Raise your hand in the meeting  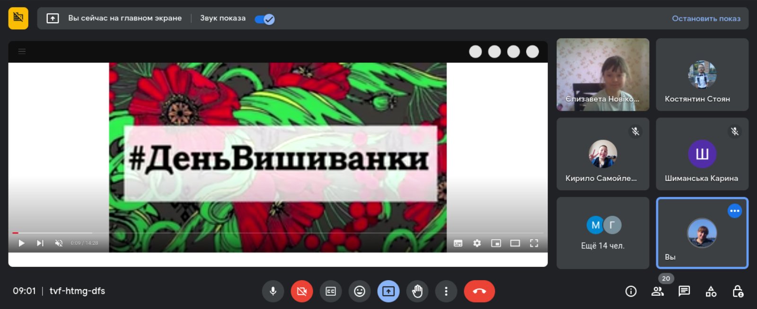pos(417,291)
